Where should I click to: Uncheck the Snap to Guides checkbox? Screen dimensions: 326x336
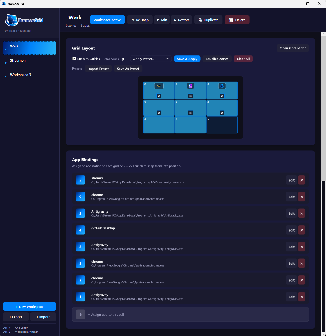coord(74,59)
